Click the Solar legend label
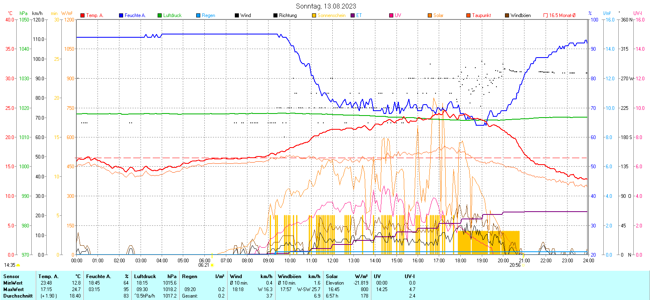Viewport: 650px width, 300px height. [438, 15]
